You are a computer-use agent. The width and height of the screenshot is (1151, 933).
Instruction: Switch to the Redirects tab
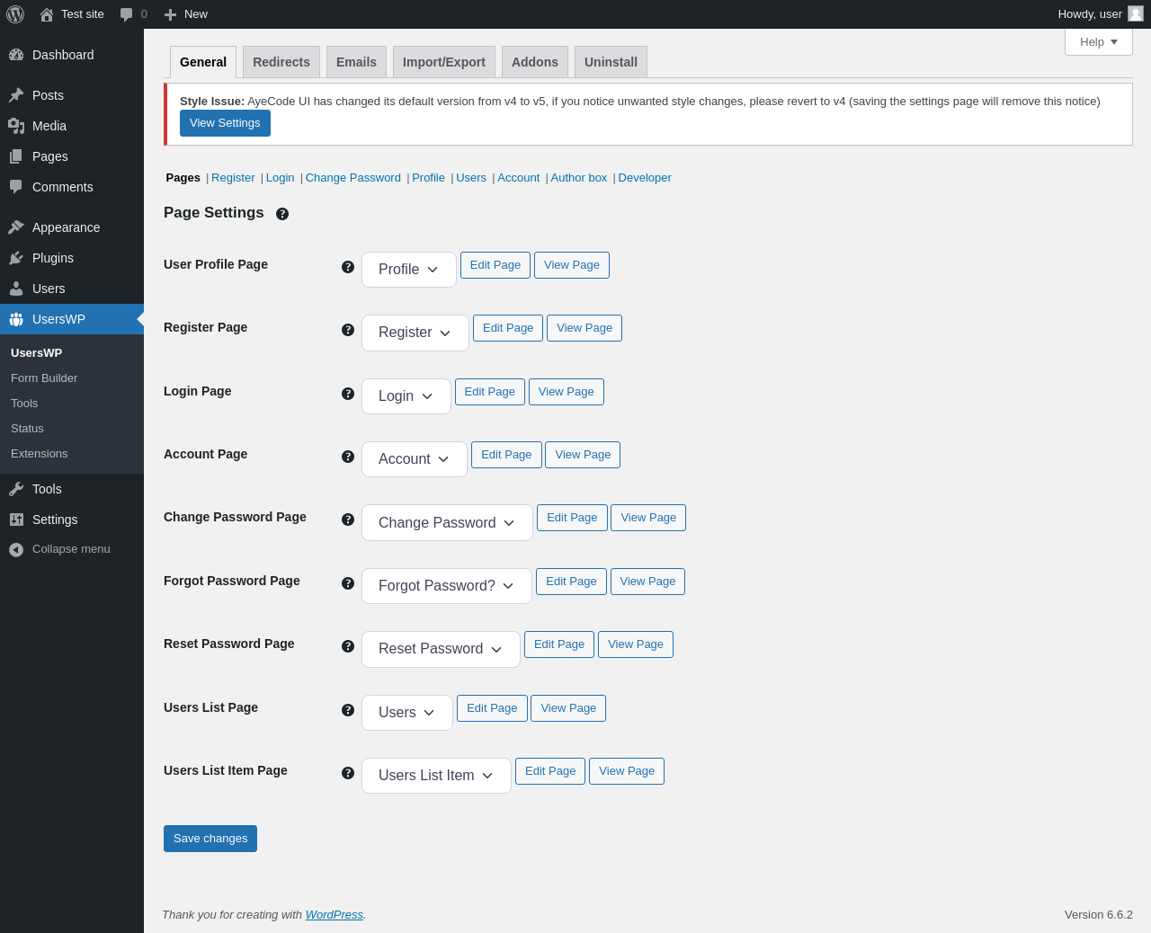(281, 62)
